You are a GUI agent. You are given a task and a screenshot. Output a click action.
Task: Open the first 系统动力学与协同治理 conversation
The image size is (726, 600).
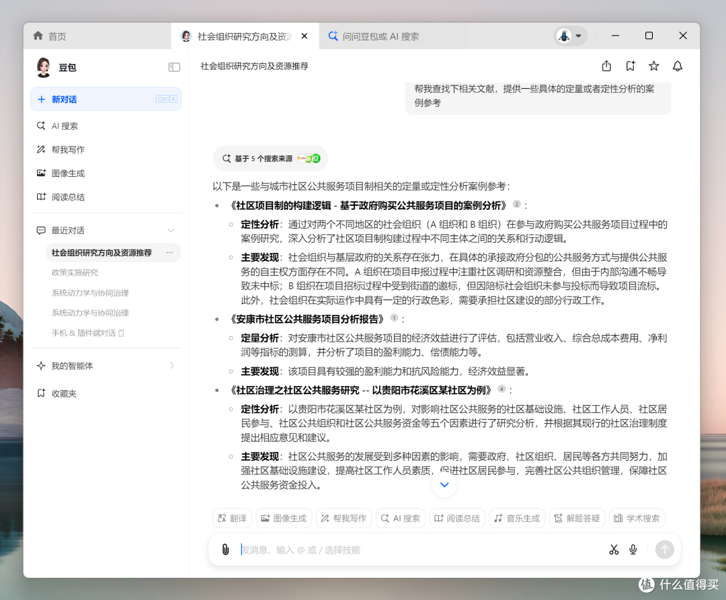[90, 293]
